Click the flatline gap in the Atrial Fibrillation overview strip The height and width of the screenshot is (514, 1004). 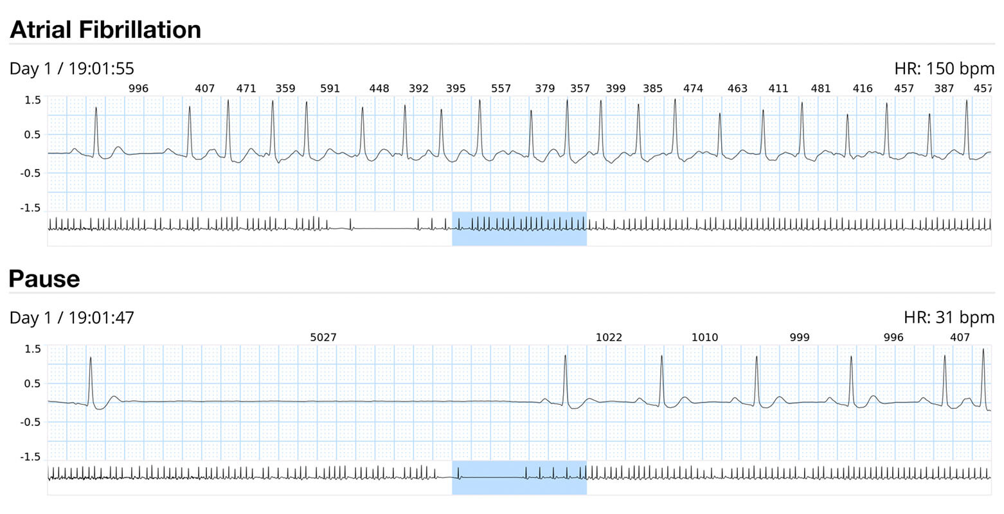click(x=384, y=227)
